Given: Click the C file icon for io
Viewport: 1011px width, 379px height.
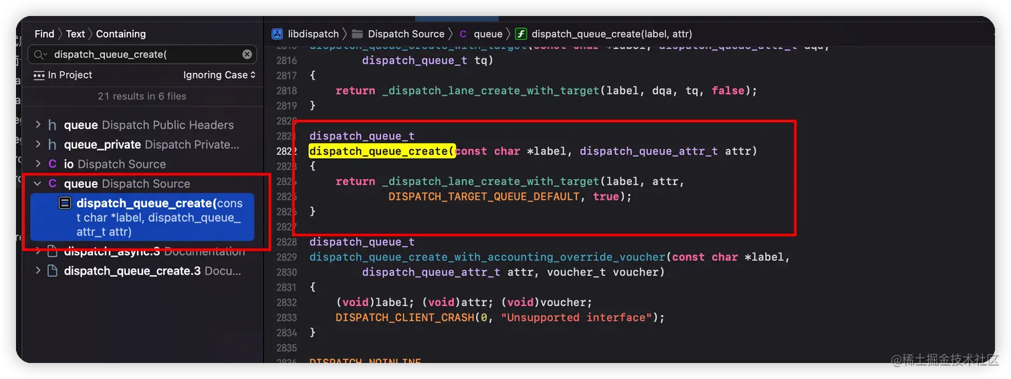Looking at the screenshot, I should point(53,164).
